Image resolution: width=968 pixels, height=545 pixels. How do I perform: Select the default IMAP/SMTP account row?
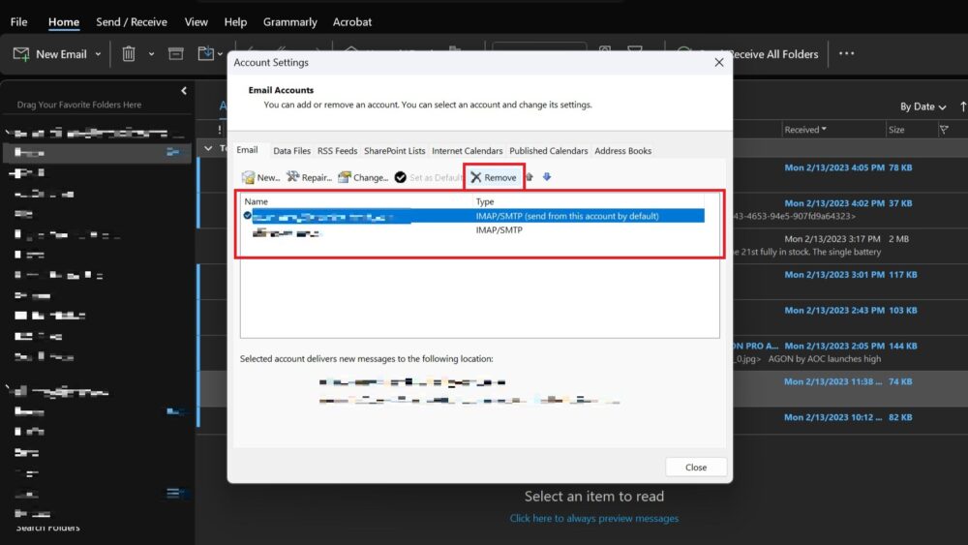click(473, 216)
